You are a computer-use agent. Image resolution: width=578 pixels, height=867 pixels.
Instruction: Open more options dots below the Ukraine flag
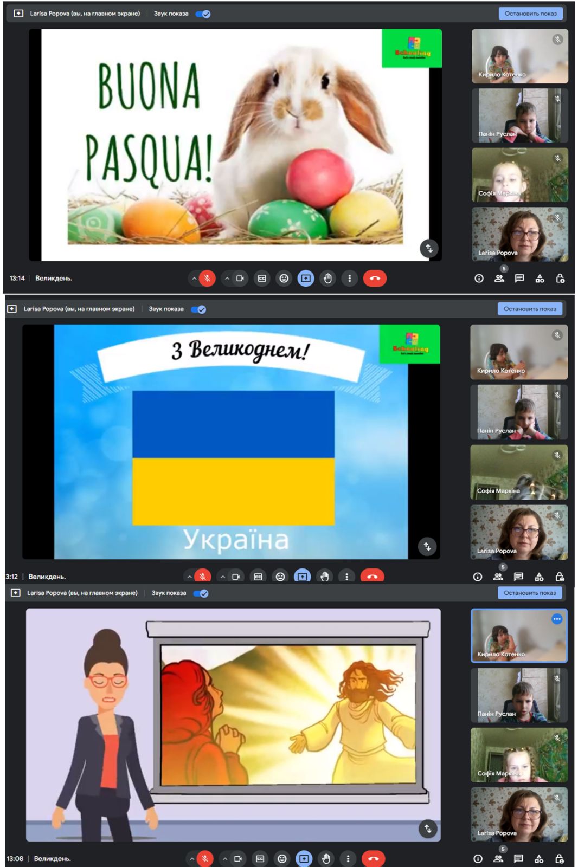346,576
